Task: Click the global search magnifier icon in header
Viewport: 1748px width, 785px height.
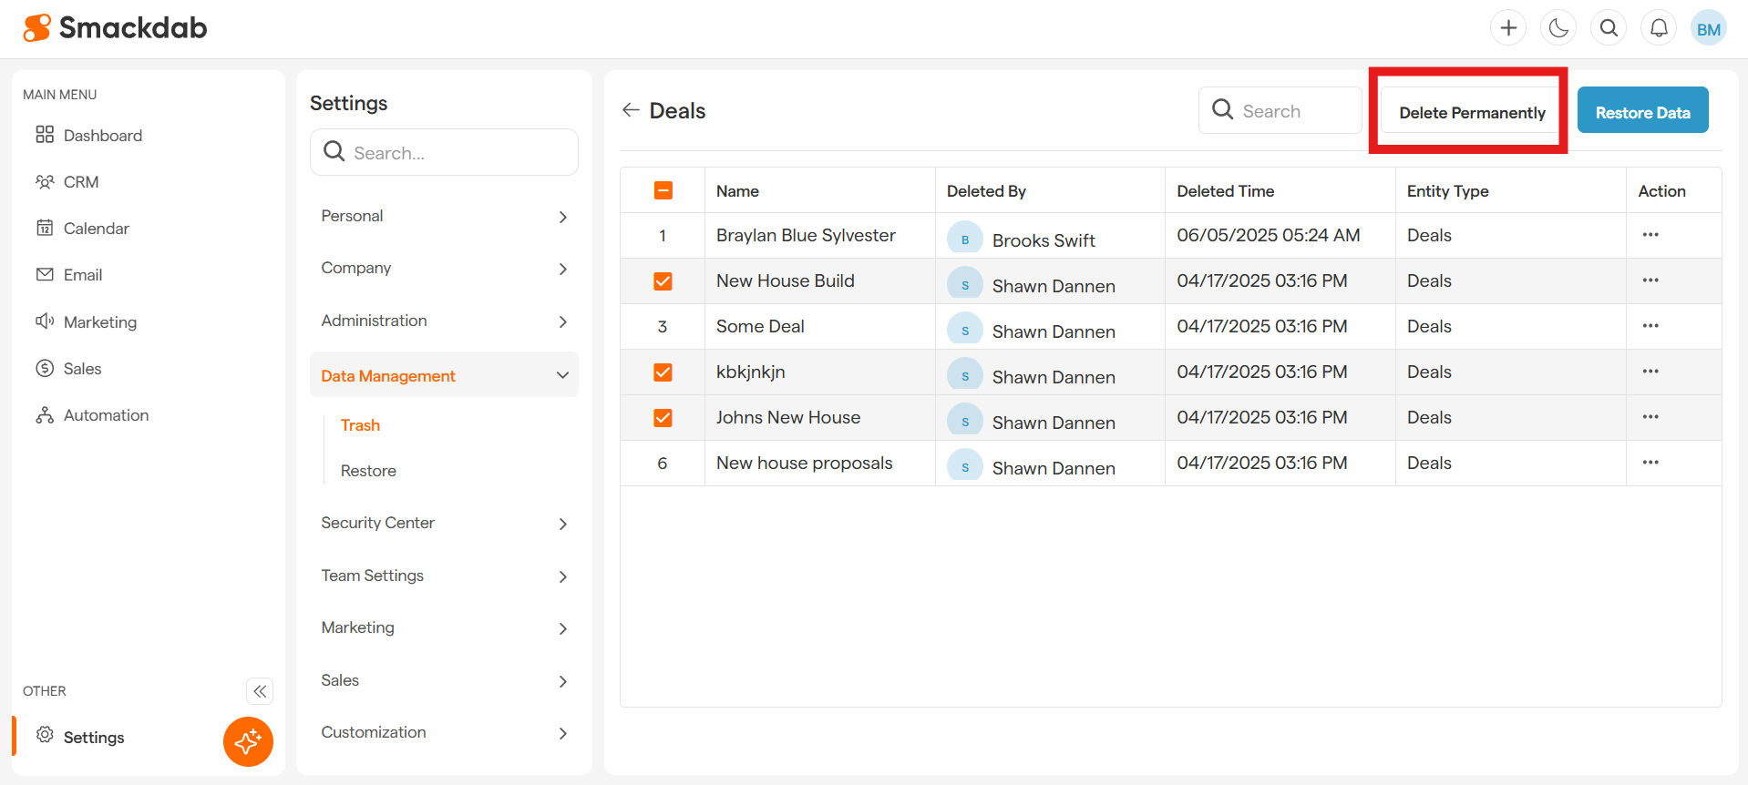Action: tap(1609, 28)
